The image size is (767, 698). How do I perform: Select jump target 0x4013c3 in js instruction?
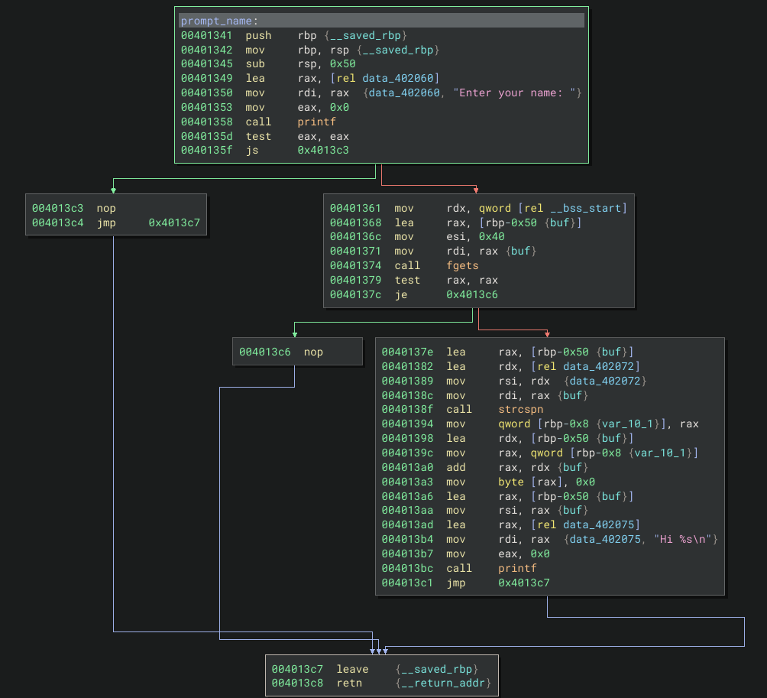[323, 151]
